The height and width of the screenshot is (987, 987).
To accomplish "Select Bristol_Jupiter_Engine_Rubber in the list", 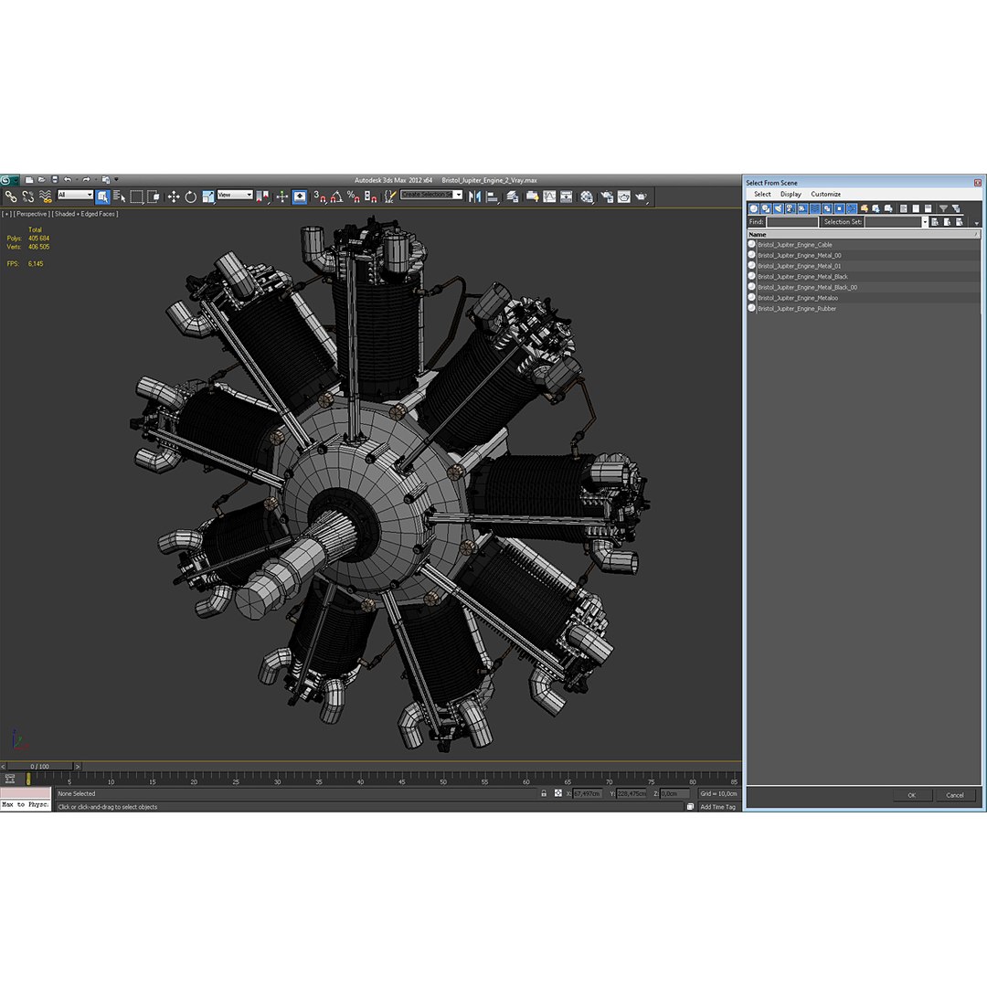I will click(863, 309).
